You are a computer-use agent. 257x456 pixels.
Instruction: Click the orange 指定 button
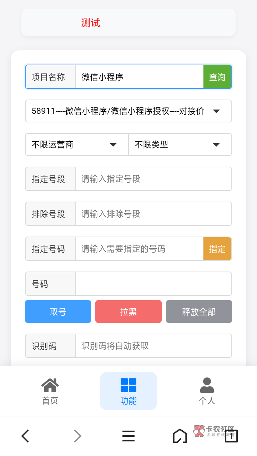click(217, 249)
